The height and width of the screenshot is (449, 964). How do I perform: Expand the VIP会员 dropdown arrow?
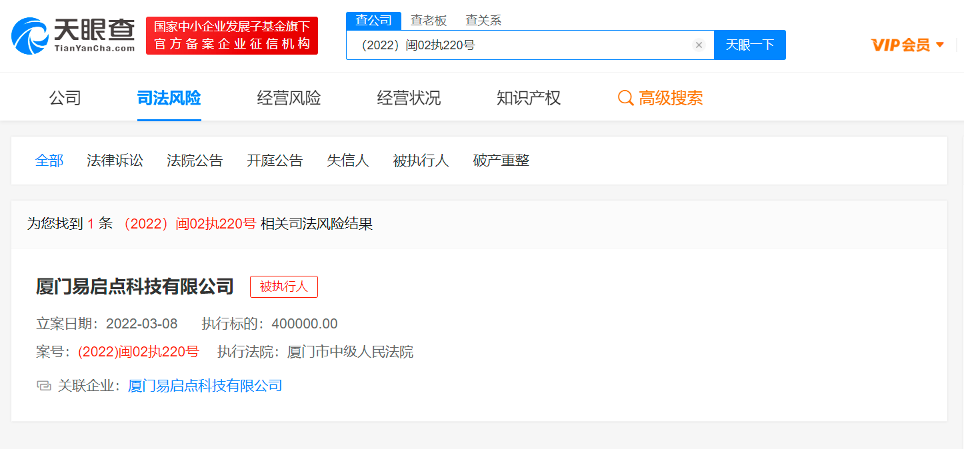[x=940, y=45]
